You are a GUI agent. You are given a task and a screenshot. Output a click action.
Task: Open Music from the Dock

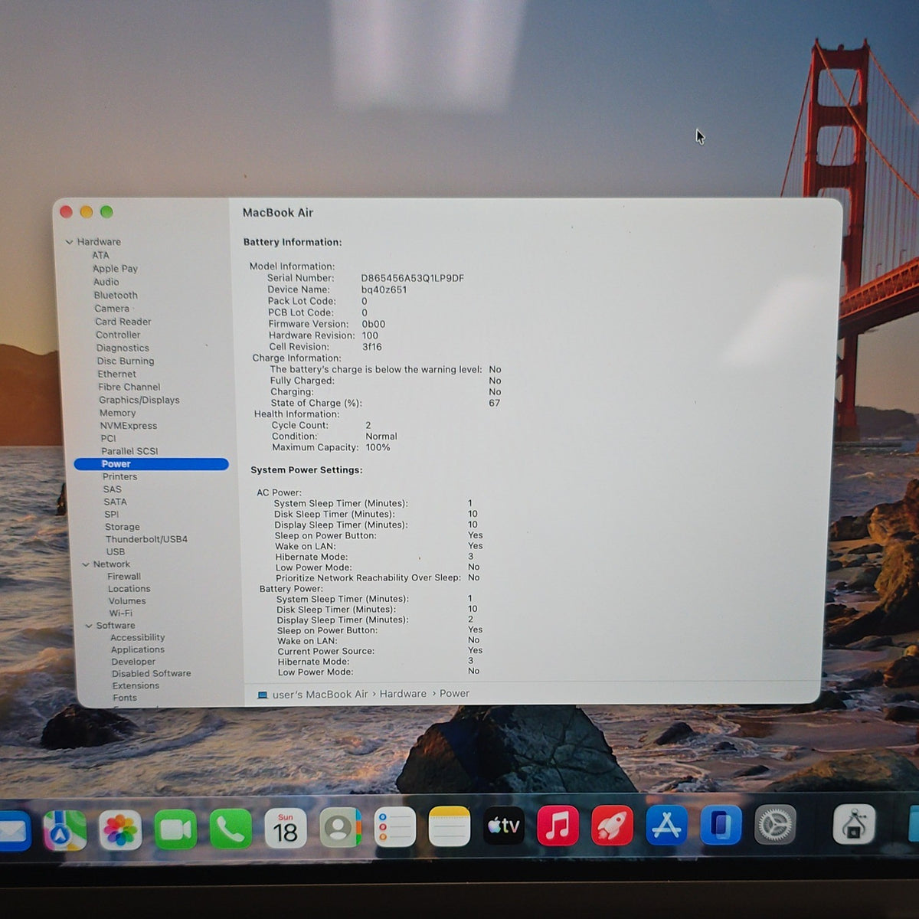(x=558, y=826)
